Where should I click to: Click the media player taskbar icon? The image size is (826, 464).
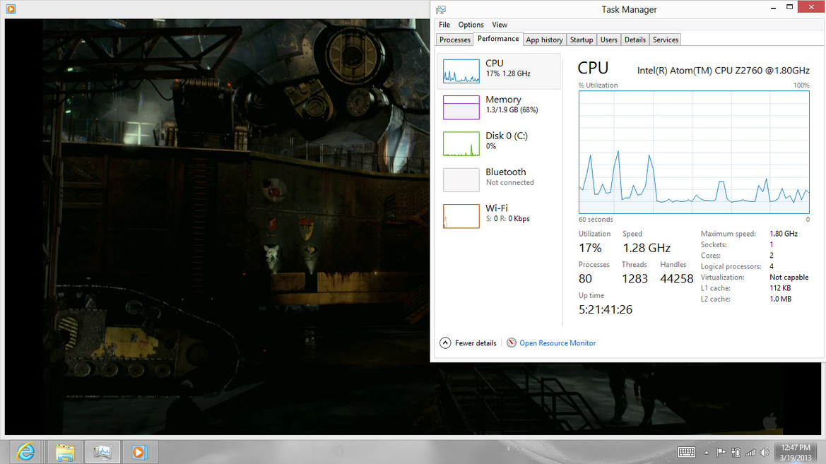[139, 452]
